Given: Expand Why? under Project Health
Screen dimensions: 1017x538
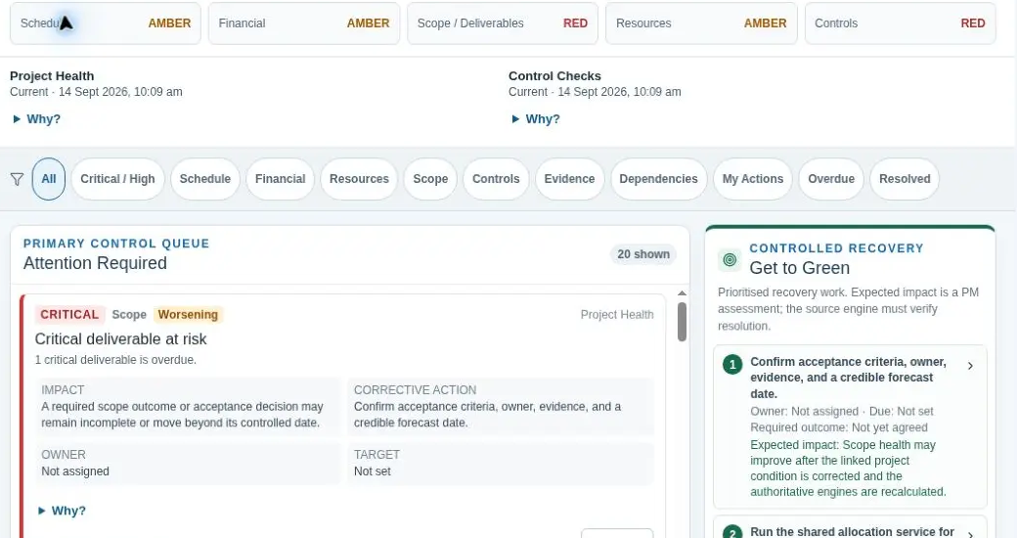Looking at the screenshot, I should [x=37, y=118].
